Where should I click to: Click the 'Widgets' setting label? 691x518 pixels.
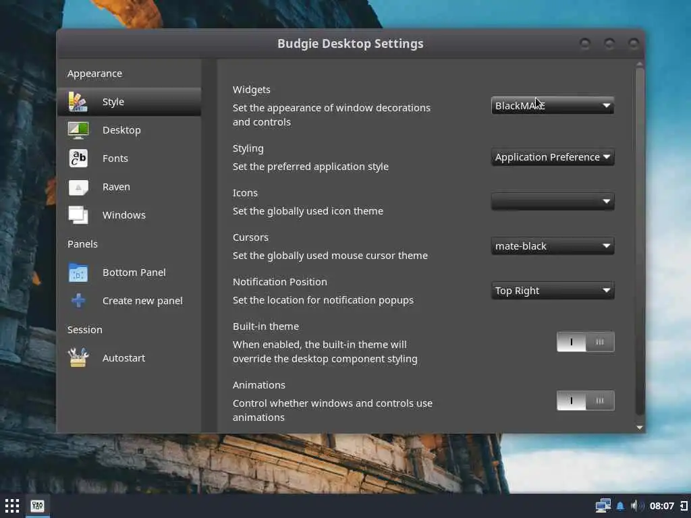[252, 90]
